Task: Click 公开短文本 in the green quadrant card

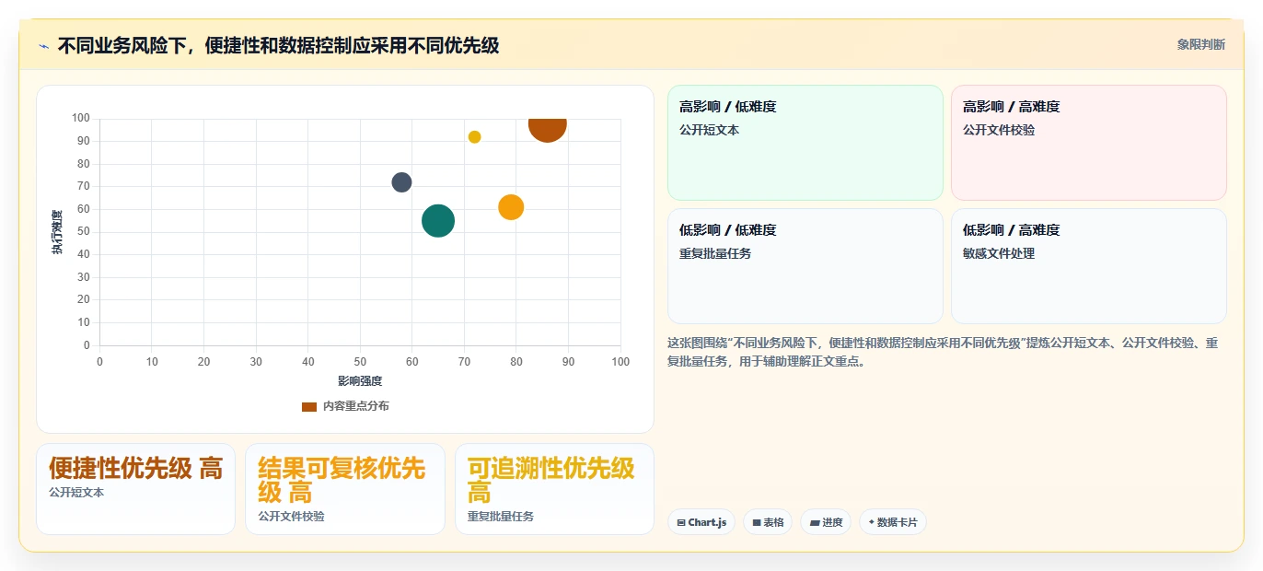Action: [x=710, y=130]
